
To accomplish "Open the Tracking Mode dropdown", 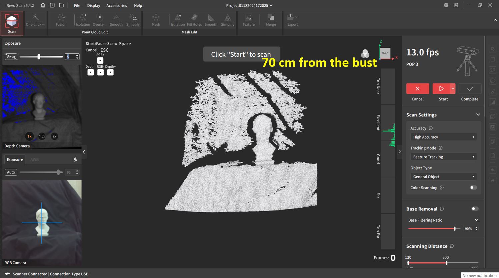I will pyautogui.click(x=443, y=157).
